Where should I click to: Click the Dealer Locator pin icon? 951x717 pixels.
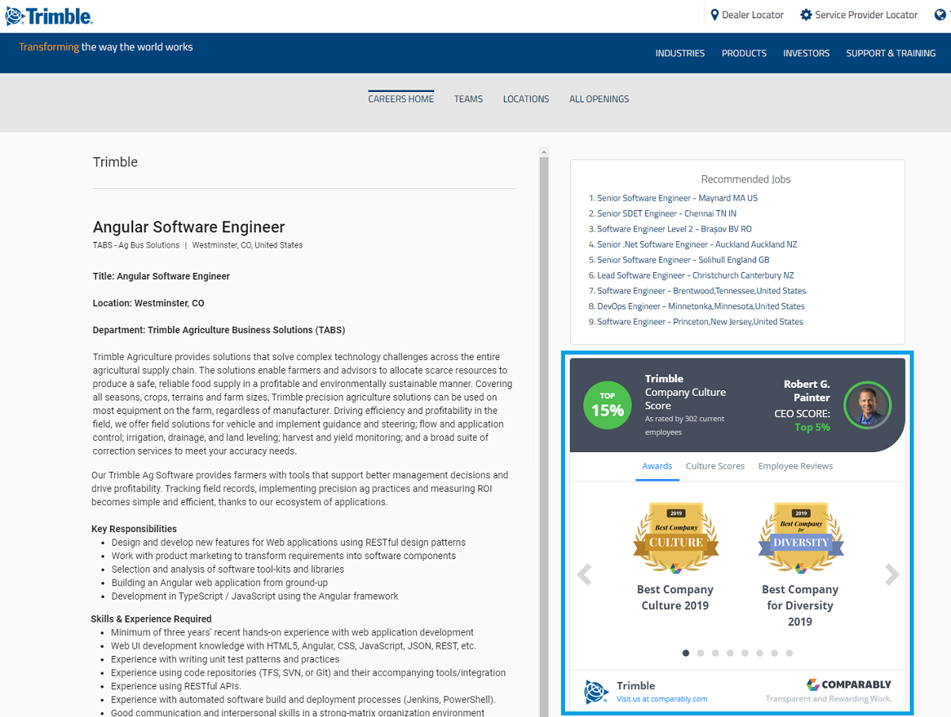[714, 15]
